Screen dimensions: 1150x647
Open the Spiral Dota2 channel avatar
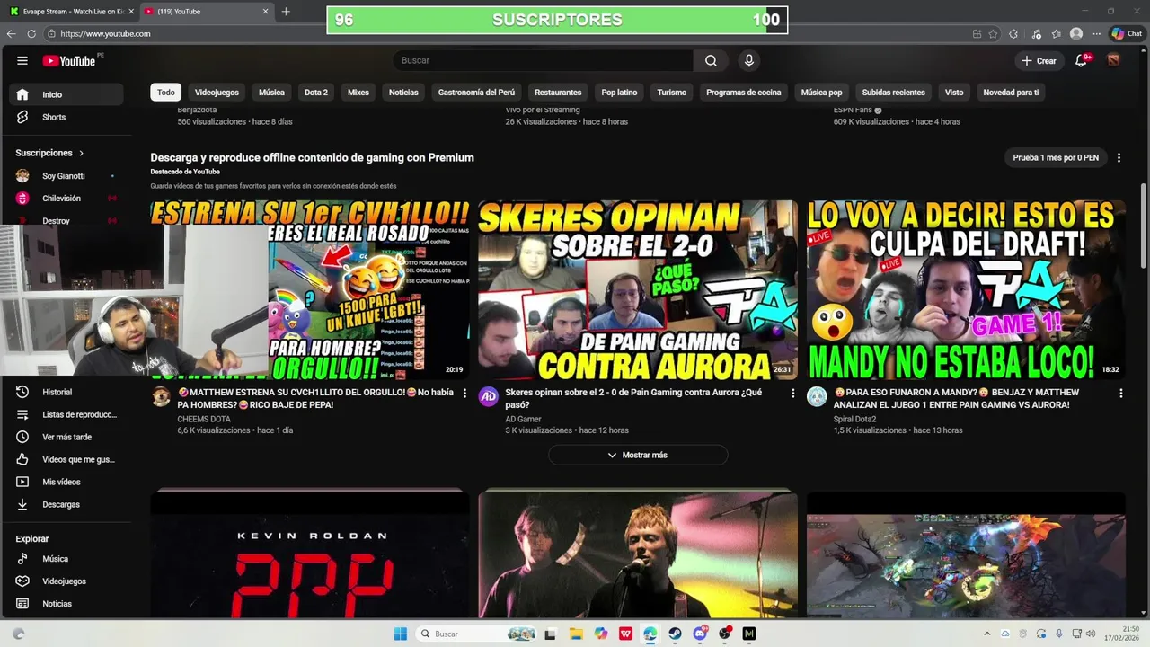817,396
